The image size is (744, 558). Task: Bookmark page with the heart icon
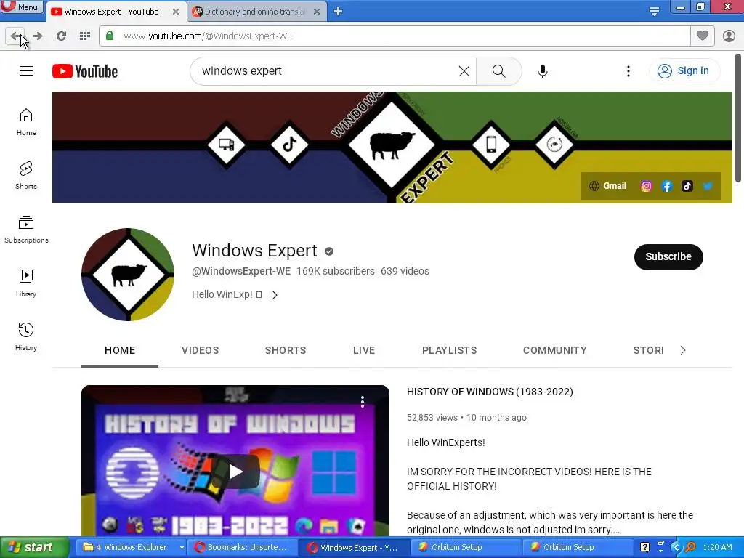703,36
